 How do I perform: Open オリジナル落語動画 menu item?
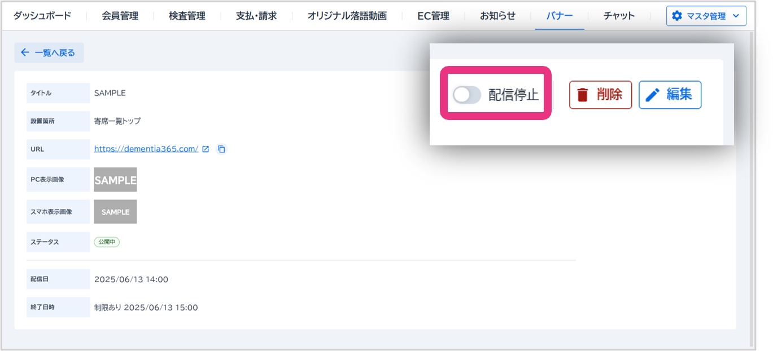347,16
